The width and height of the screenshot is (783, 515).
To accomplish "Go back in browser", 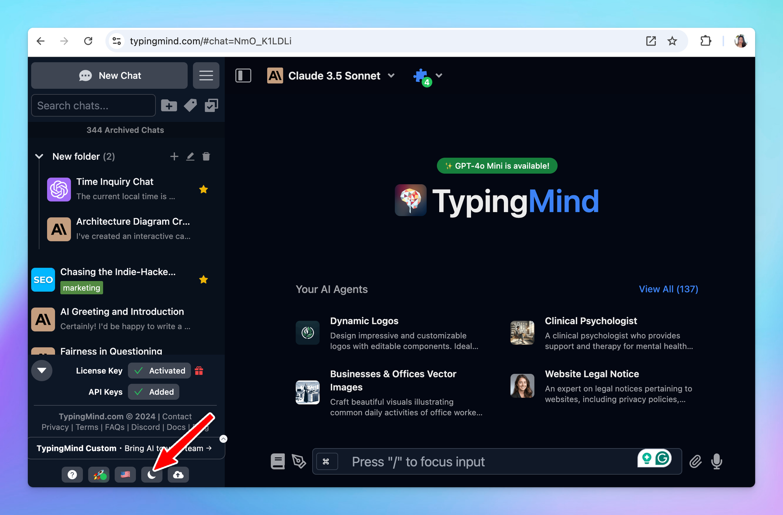I will 41,41.
